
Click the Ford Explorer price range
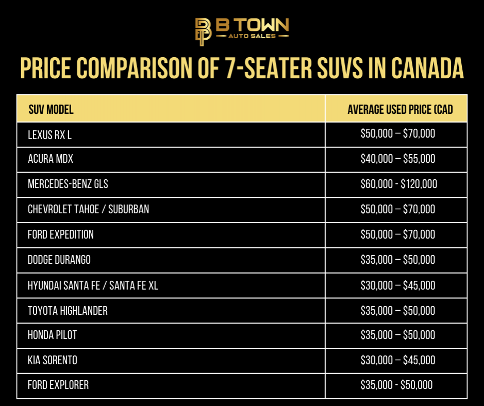(x=397, y=385)
